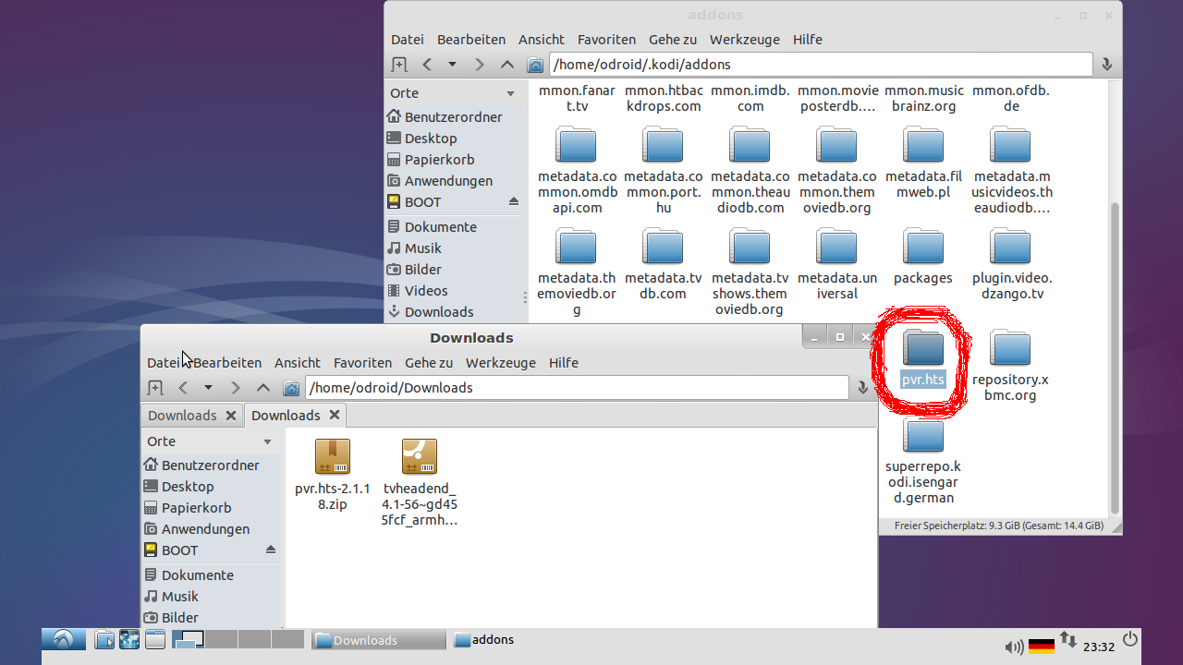Open Gehe zu menu in Downloads window
Screen dimensions: 1183x665
(429, 363)
